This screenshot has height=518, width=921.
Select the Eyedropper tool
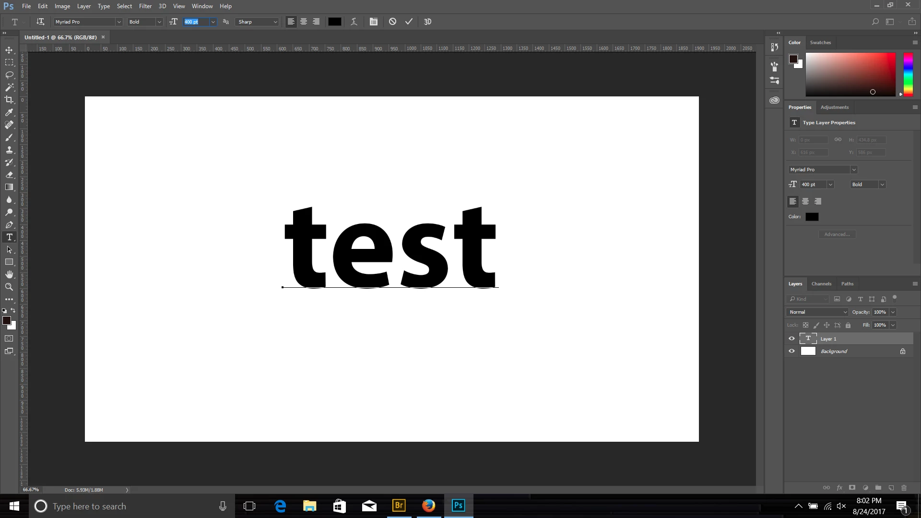click(x=9, y=112)
